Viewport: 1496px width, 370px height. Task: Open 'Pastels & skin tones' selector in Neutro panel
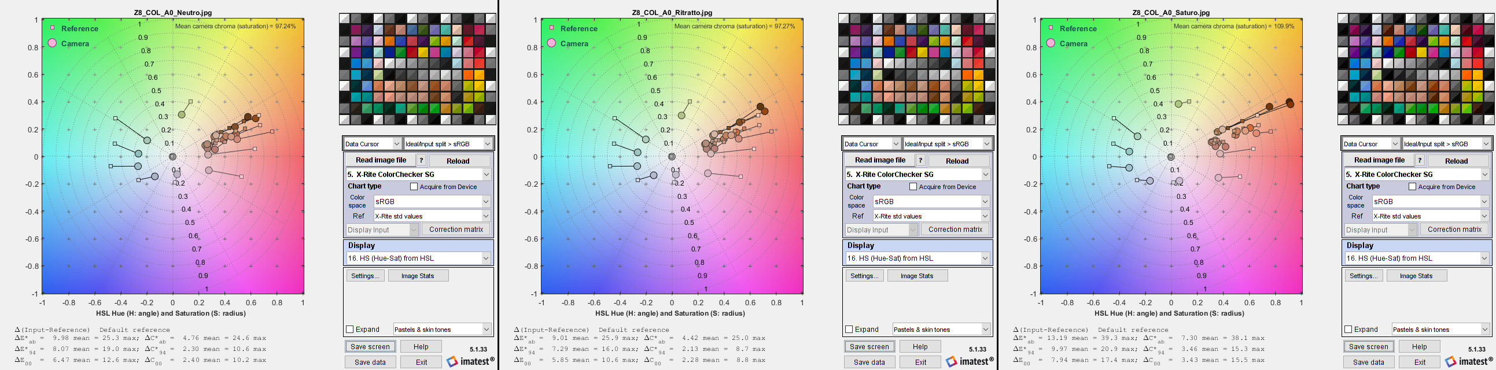[443, 330]
